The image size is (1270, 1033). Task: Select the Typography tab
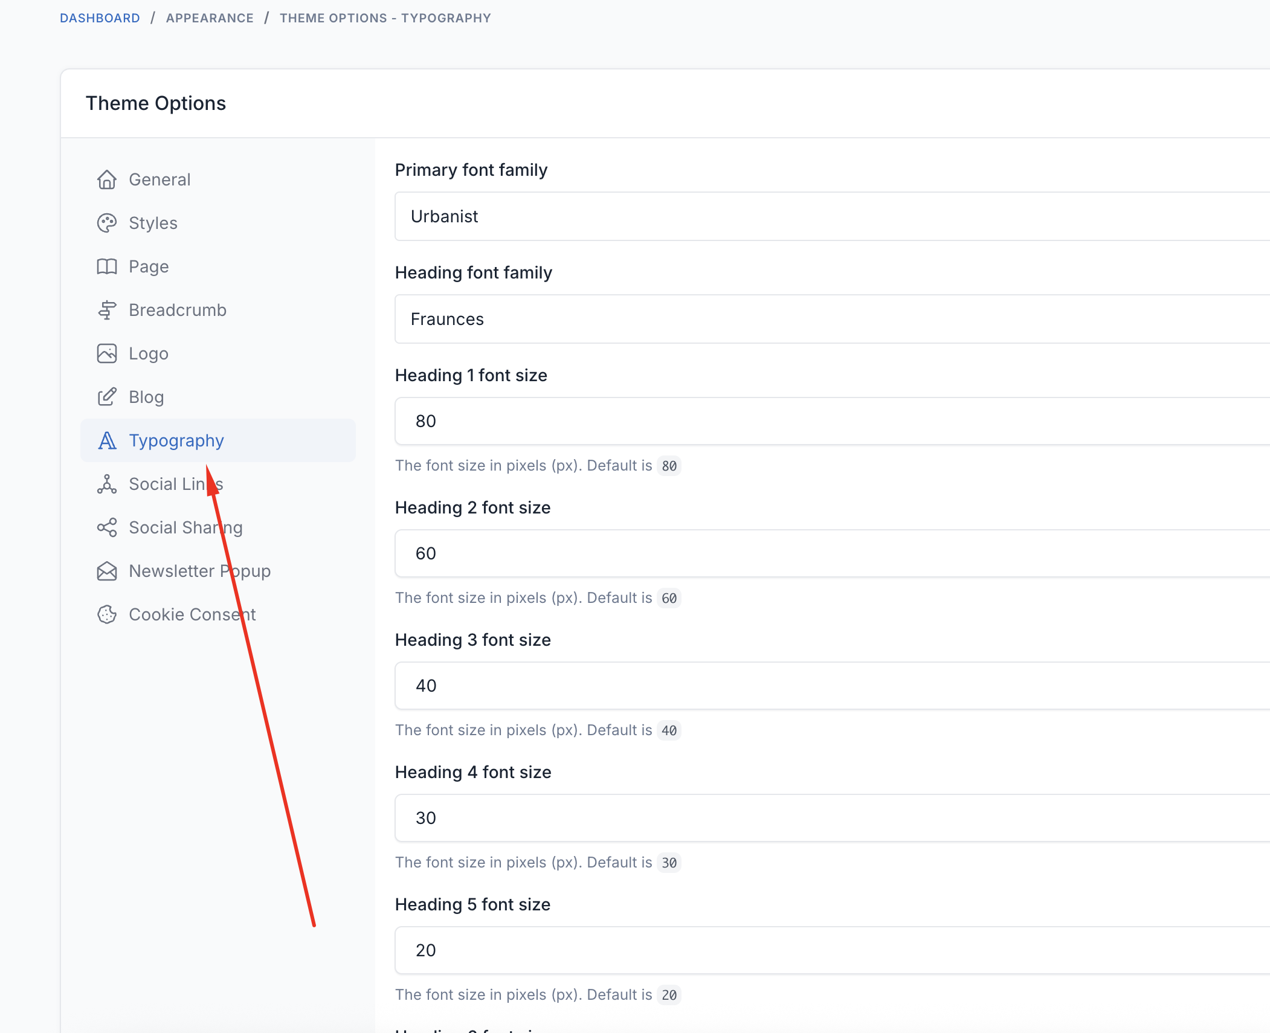[x=218, y=440]
